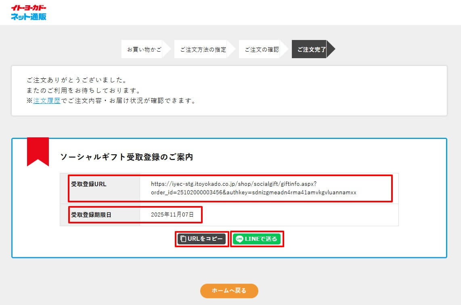Click the green LINE logo icon
Image resolution: width=461 pixels, height=305 pixels.
point(239,239)
